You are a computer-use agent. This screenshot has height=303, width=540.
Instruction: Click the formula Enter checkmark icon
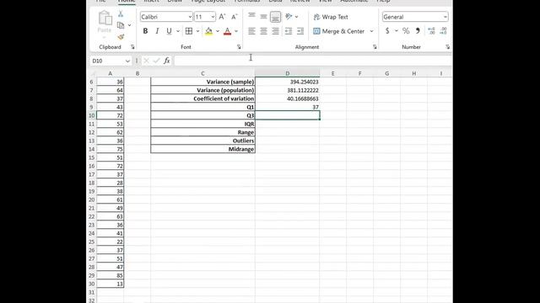tap(156, 61)
